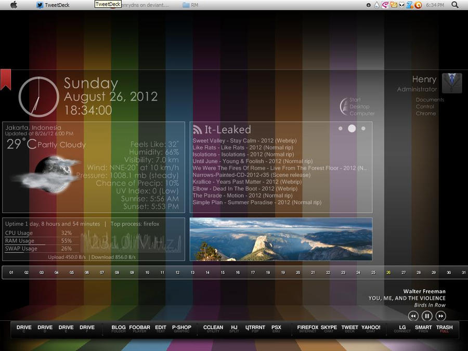
Task: Launch FOOBAR player from the dock
Action: pos(139,328)
